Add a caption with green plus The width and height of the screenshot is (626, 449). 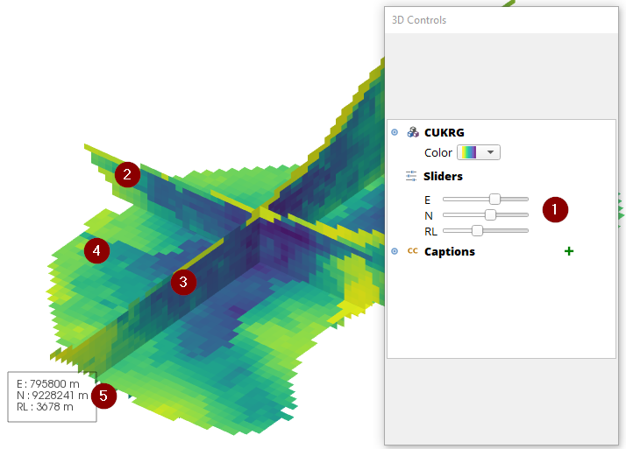pos(569,251)
